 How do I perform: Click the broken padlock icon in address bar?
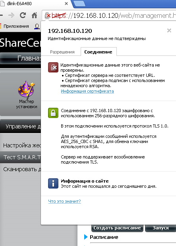48,15
